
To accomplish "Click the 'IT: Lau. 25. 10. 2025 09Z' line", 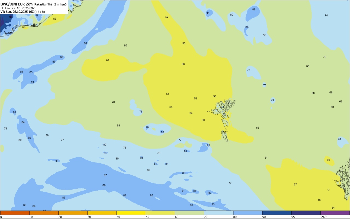I will [x=17, y=8].
